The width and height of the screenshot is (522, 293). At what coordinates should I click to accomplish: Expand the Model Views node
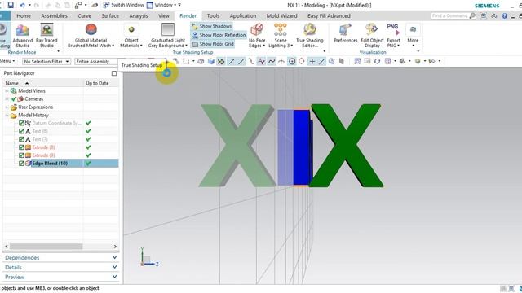point(7,90)
